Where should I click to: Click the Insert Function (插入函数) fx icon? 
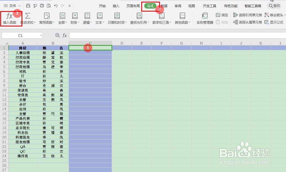(9, 16)
